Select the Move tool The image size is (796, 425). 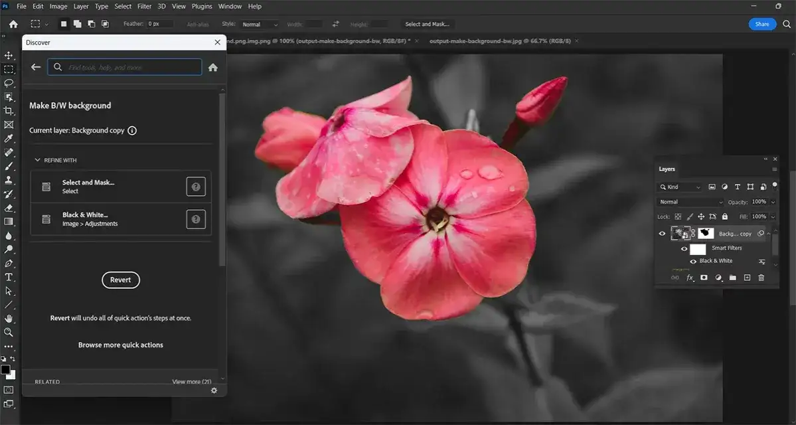coord(9,56)
